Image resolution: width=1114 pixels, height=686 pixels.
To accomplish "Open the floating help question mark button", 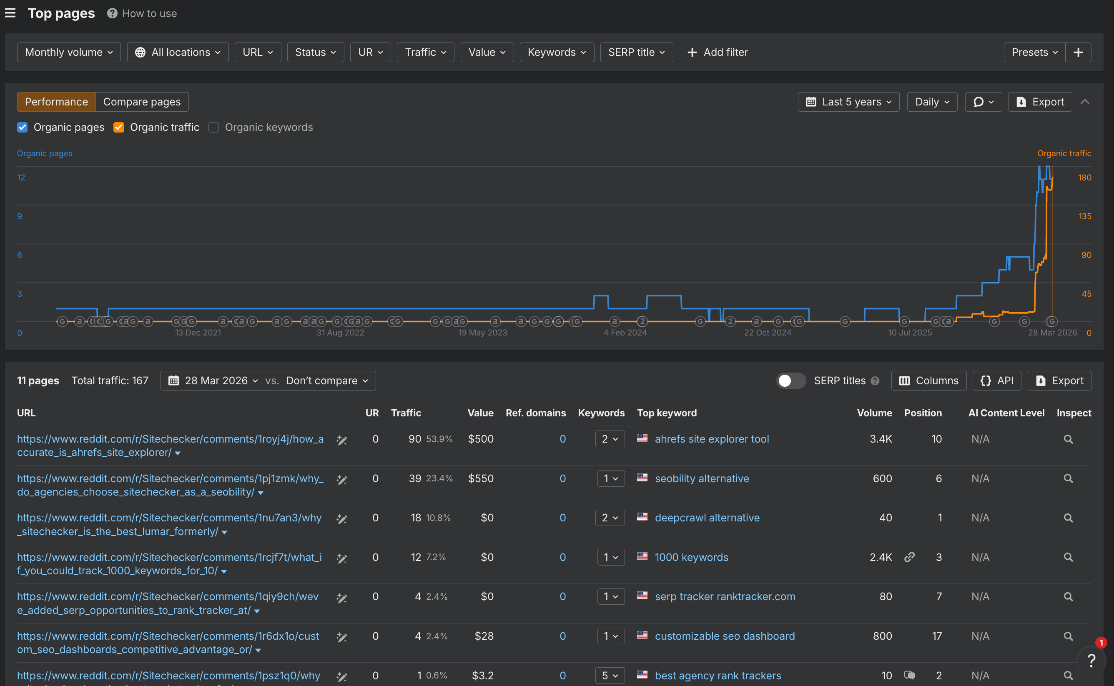I will (1091, 661).
